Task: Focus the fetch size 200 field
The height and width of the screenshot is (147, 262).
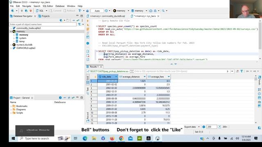Action: (212, 127)
